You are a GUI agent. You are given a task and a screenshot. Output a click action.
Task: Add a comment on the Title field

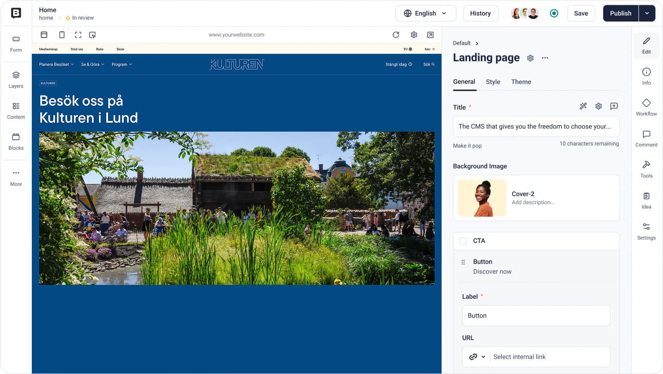pyautogui.click(x=614, y=106)
